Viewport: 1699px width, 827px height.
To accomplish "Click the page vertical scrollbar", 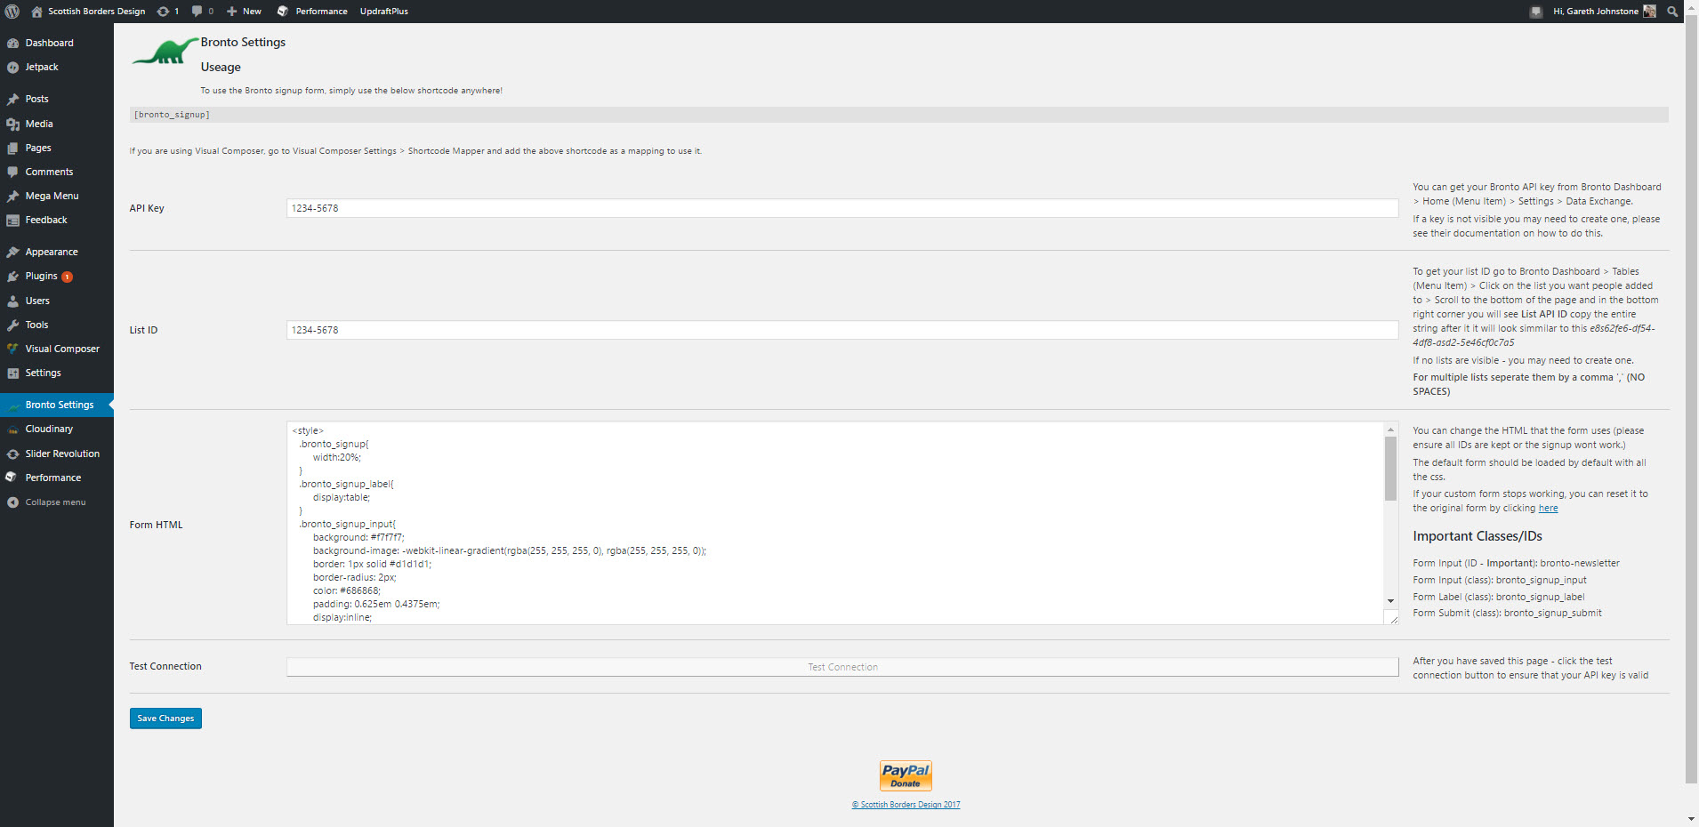I will point(1691,400).
